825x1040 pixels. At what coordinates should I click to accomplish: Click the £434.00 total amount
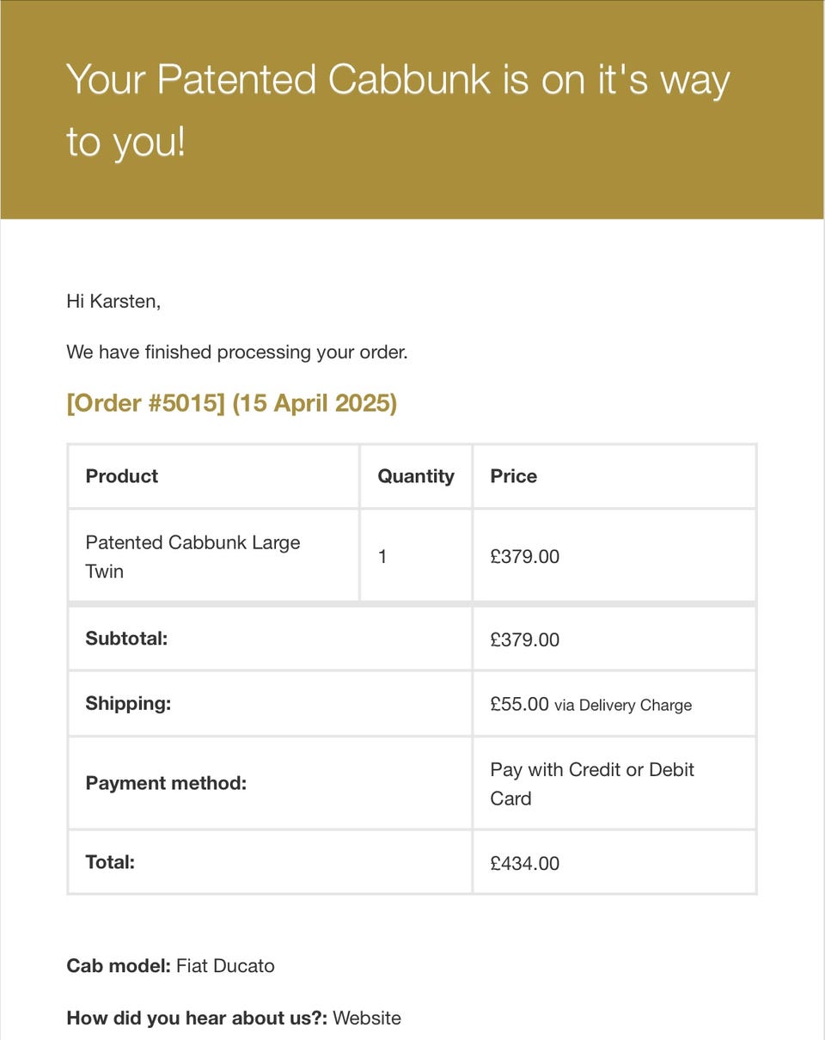524,863
